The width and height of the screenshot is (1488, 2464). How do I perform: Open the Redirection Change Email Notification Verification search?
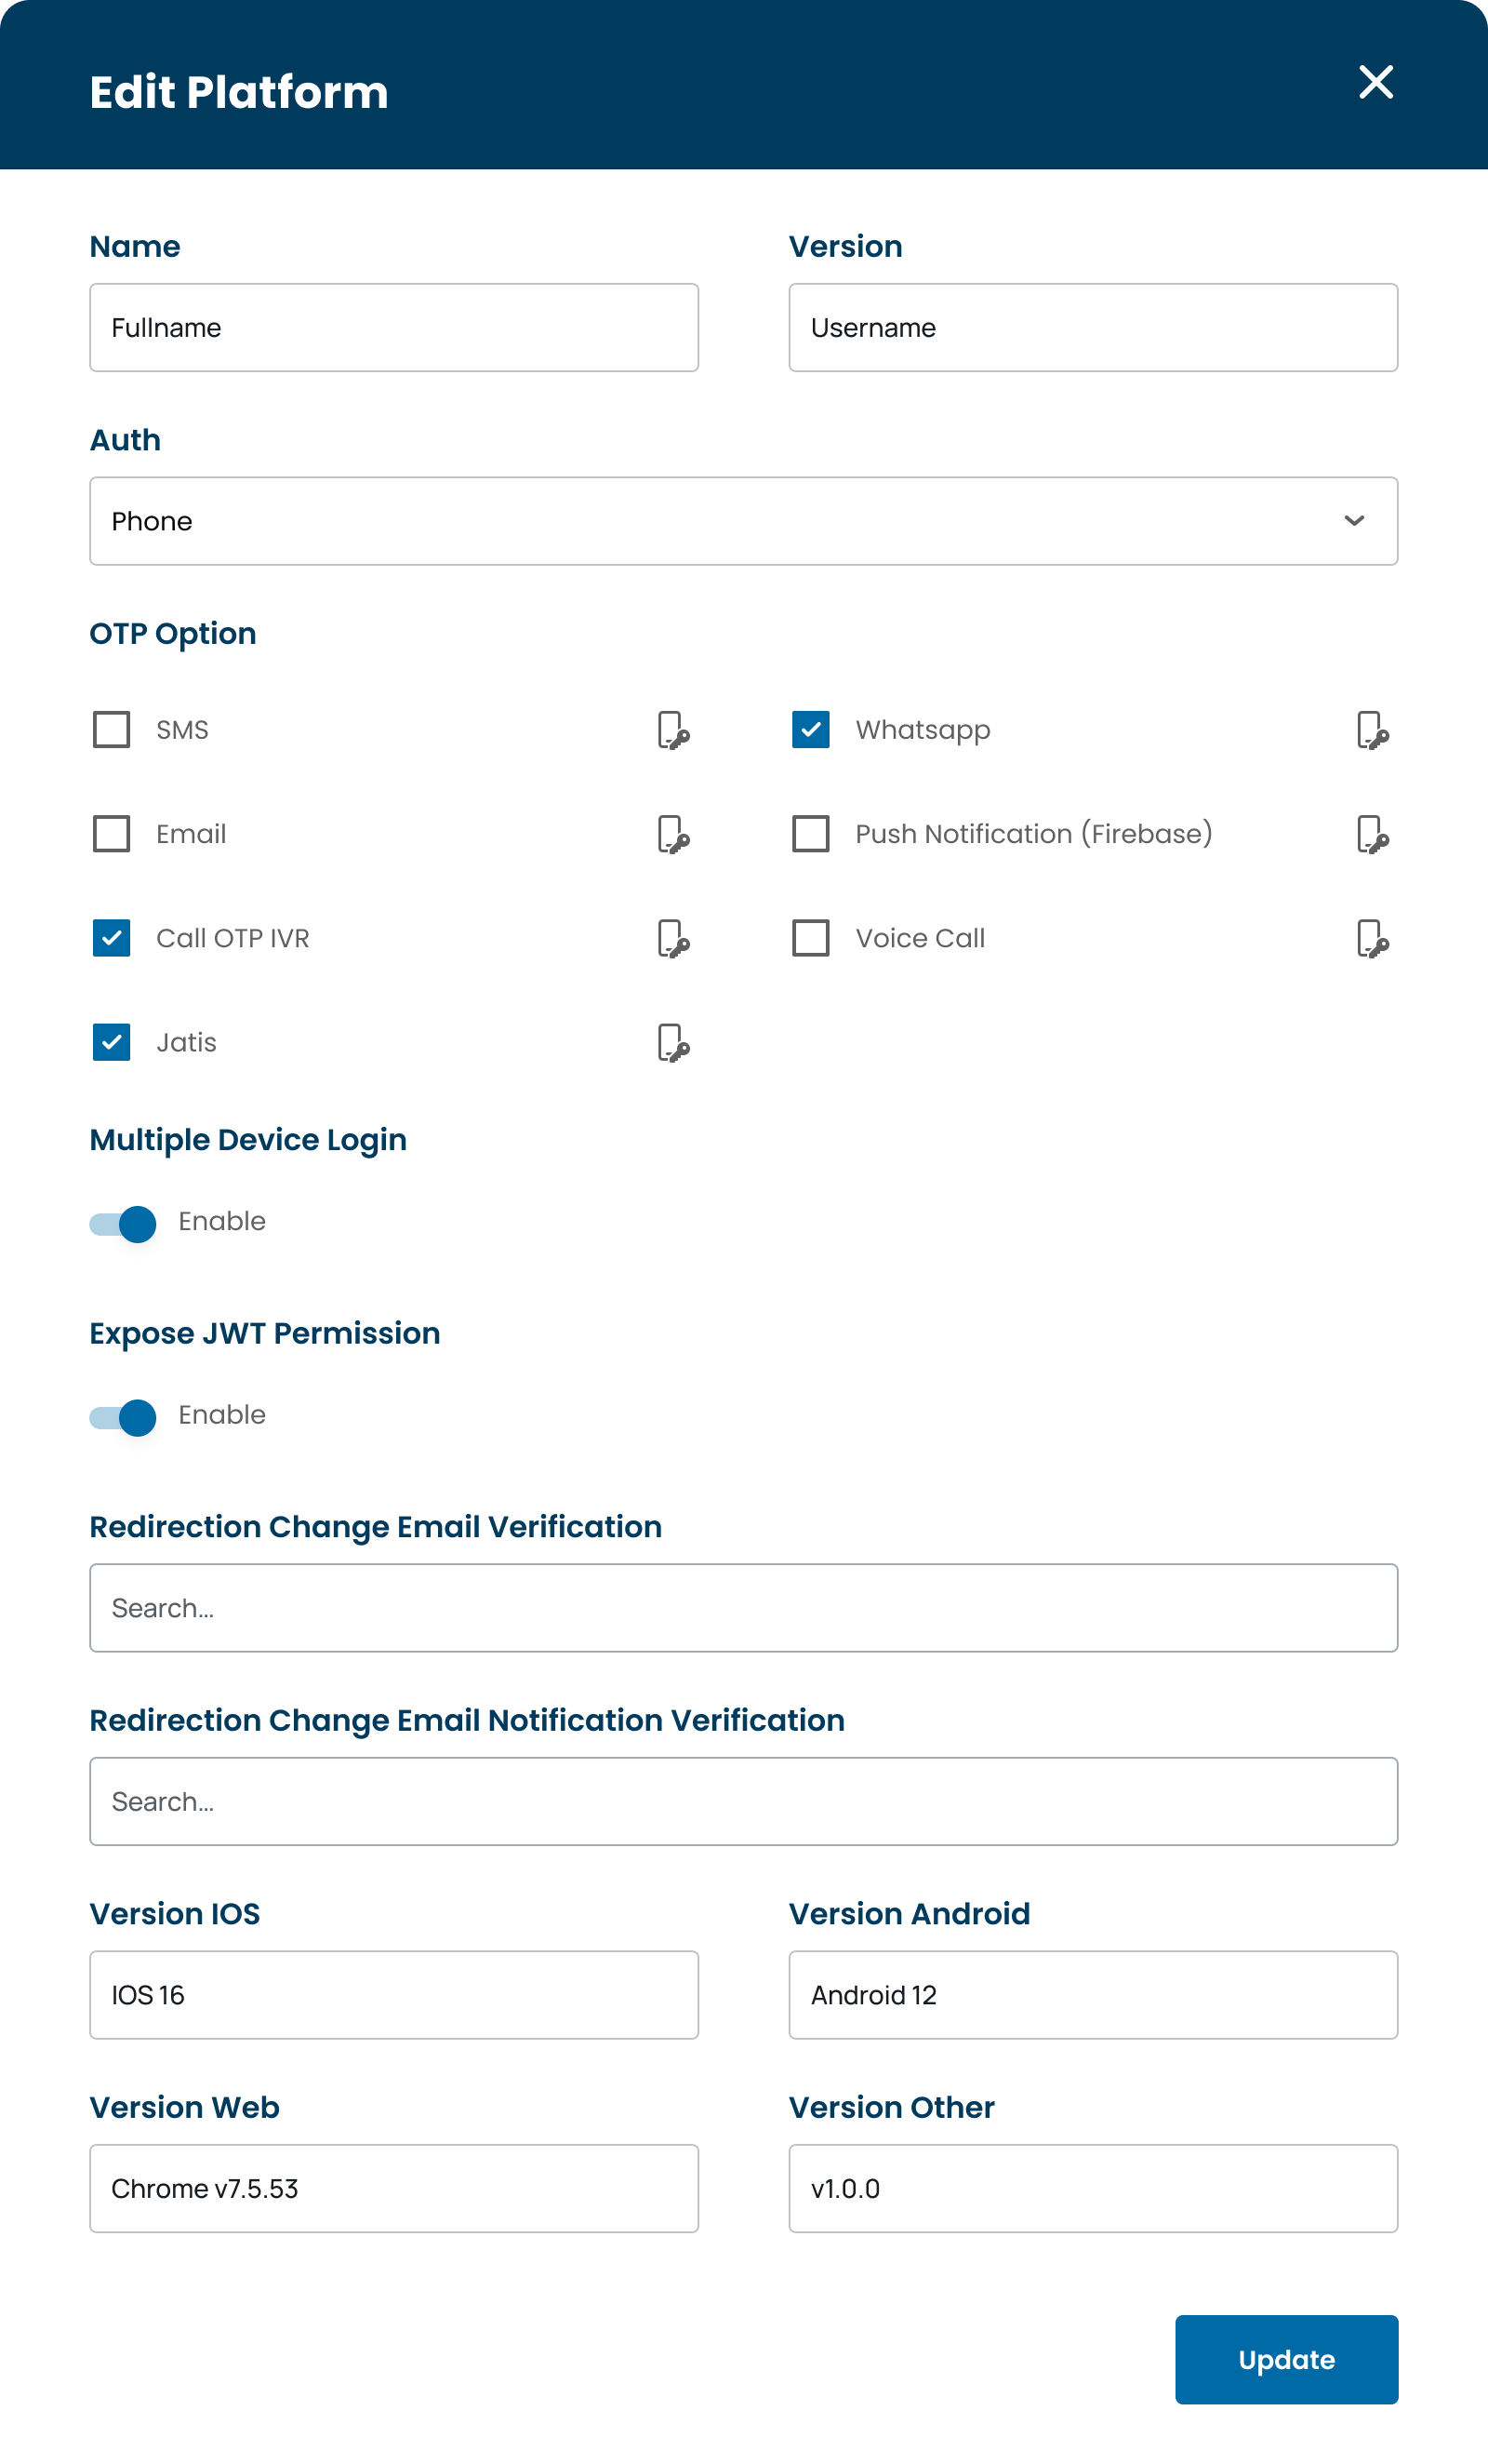coord(743,1801)
